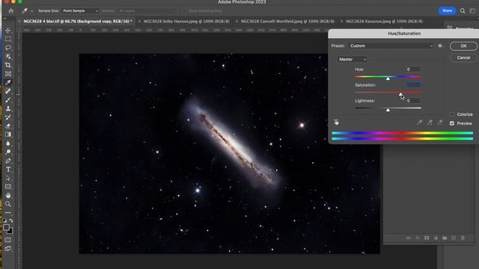Select the Zoom tool
Screen dimensions: 479x269
pos(8,204)
